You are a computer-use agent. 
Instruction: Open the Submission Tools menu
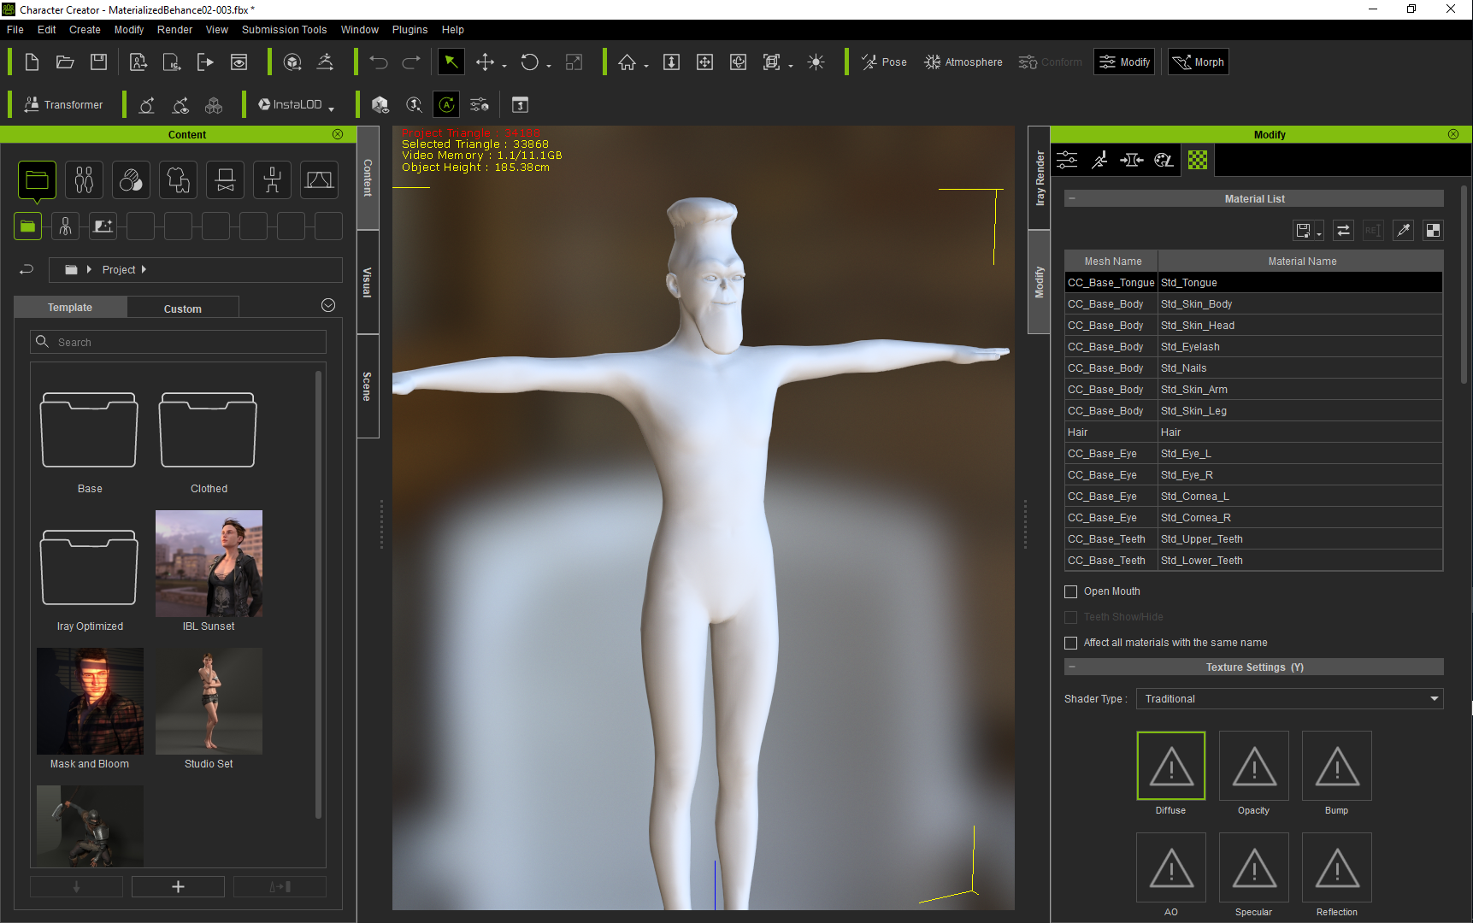285,30
